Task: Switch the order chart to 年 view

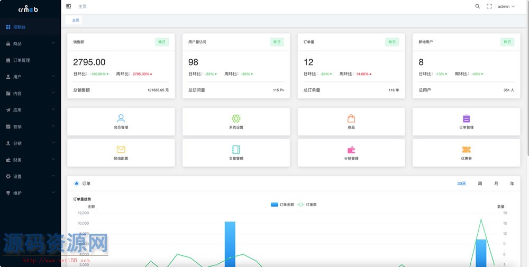Action: click(512, 183)
